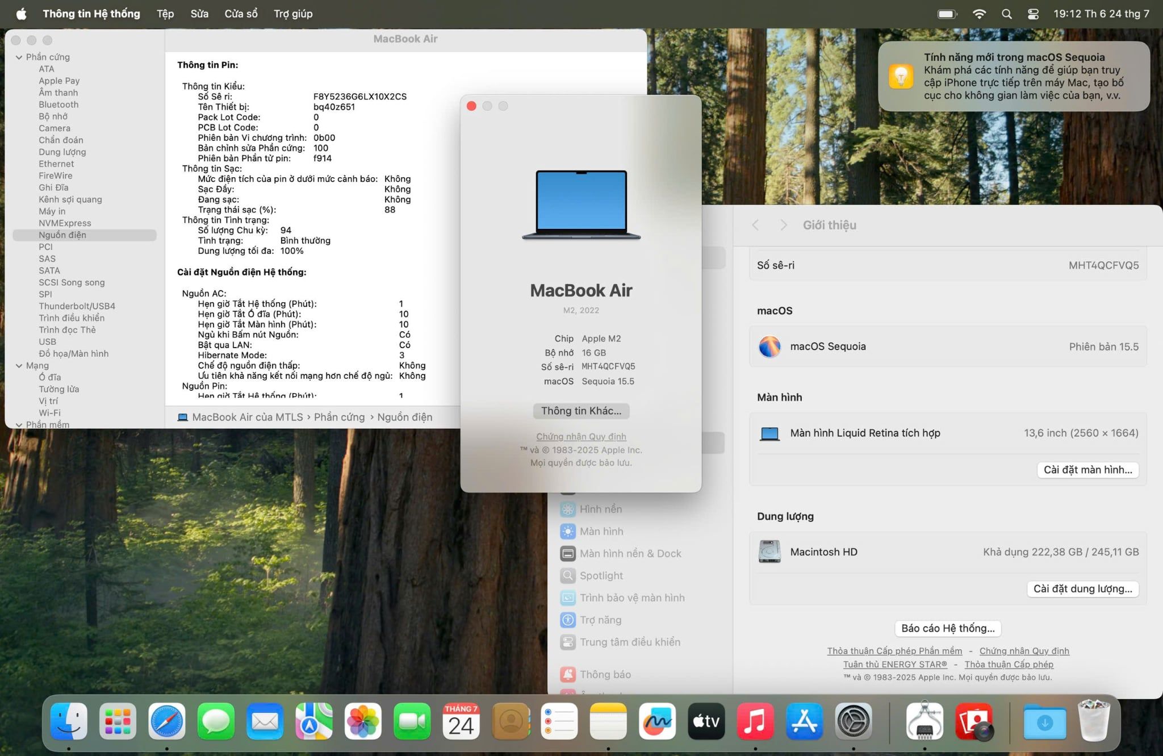1163x756 pixels.
Task: Click the menu bar clock 19:12
Action: coord(1101,14)
